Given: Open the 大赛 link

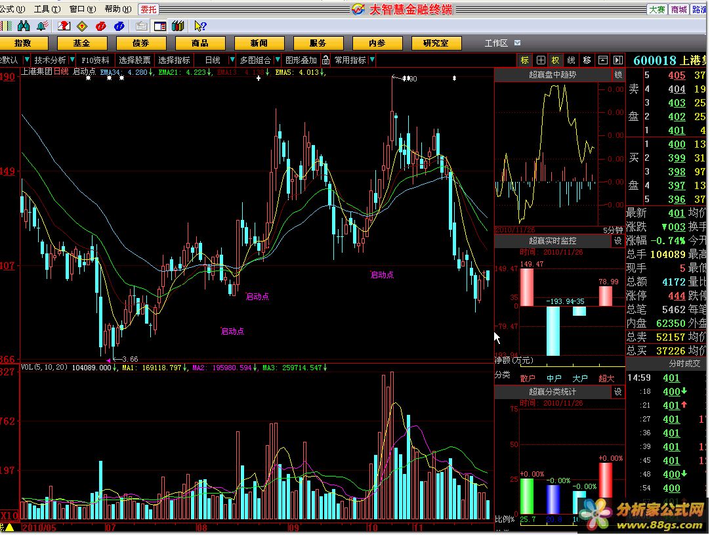Looking at the screenshot, I should 657,9.
